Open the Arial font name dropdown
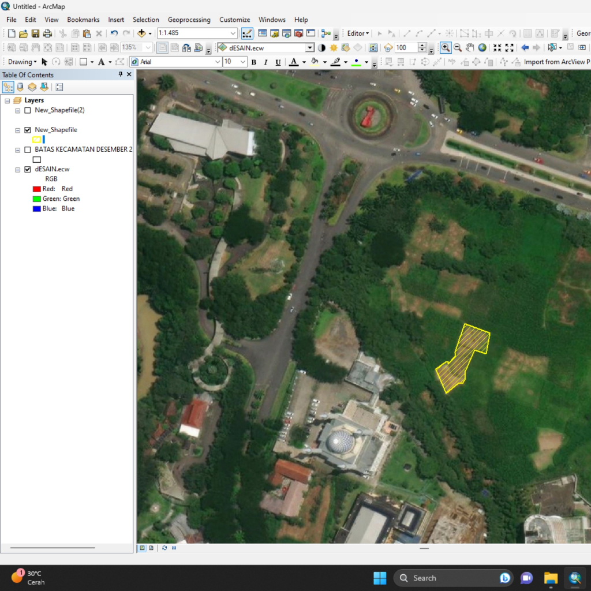The image size is (591, 591). 218,62
